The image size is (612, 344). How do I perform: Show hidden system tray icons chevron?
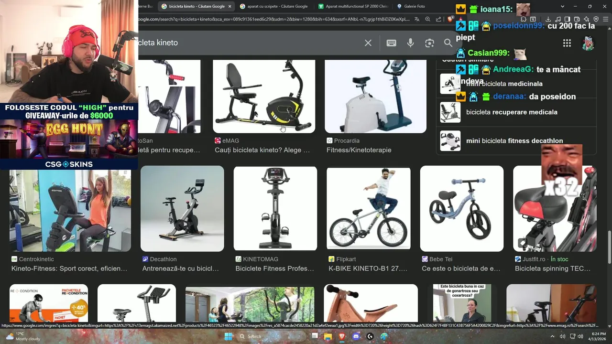click(552, 336)
